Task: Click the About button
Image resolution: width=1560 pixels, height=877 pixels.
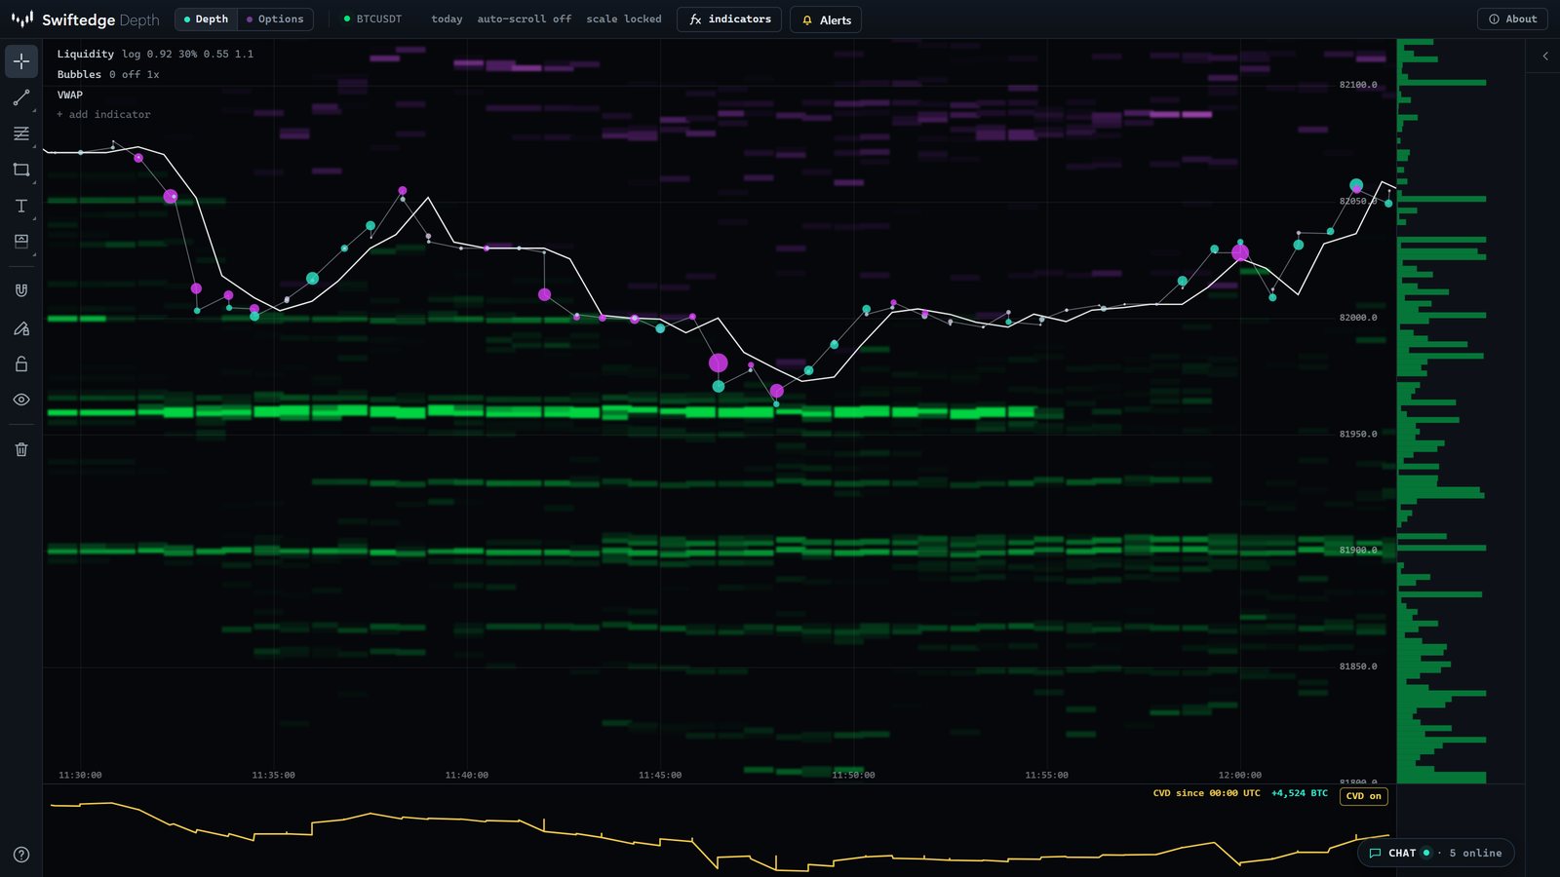Action: click(x=1512, y=19)
